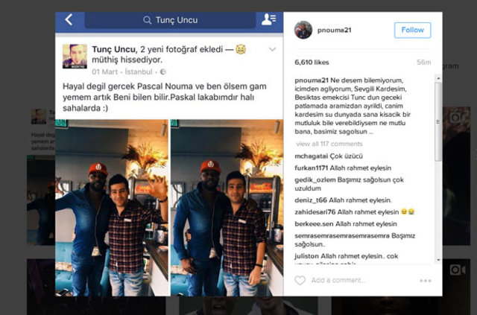This screenshot has width=477, height=315.
Task: Click Tunç Uncu's profile picture thumbnail
Action: (75, 57)
